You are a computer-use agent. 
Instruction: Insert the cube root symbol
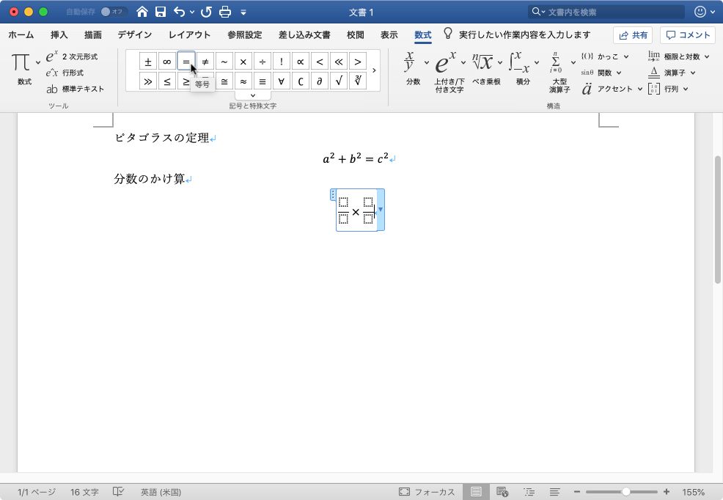(358, 81)
